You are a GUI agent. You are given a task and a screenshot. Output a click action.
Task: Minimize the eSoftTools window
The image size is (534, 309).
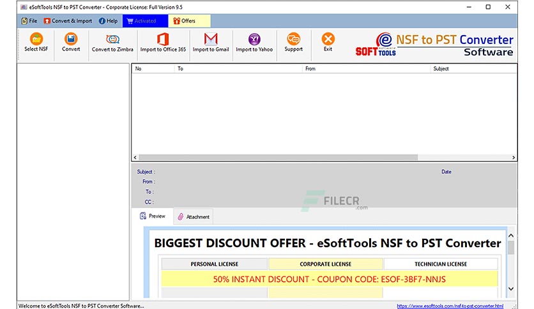pyautogui.click(x=469, y=7)
